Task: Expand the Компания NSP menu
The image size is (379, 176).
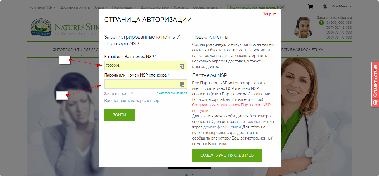Action: (42, 7)
